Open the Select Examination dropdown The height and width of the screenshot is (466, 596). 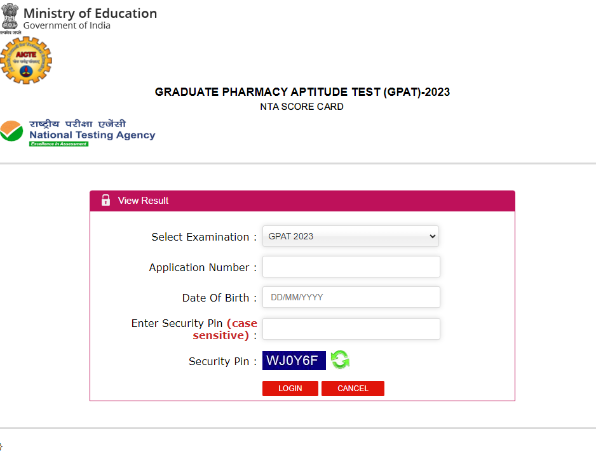(351, 236)
